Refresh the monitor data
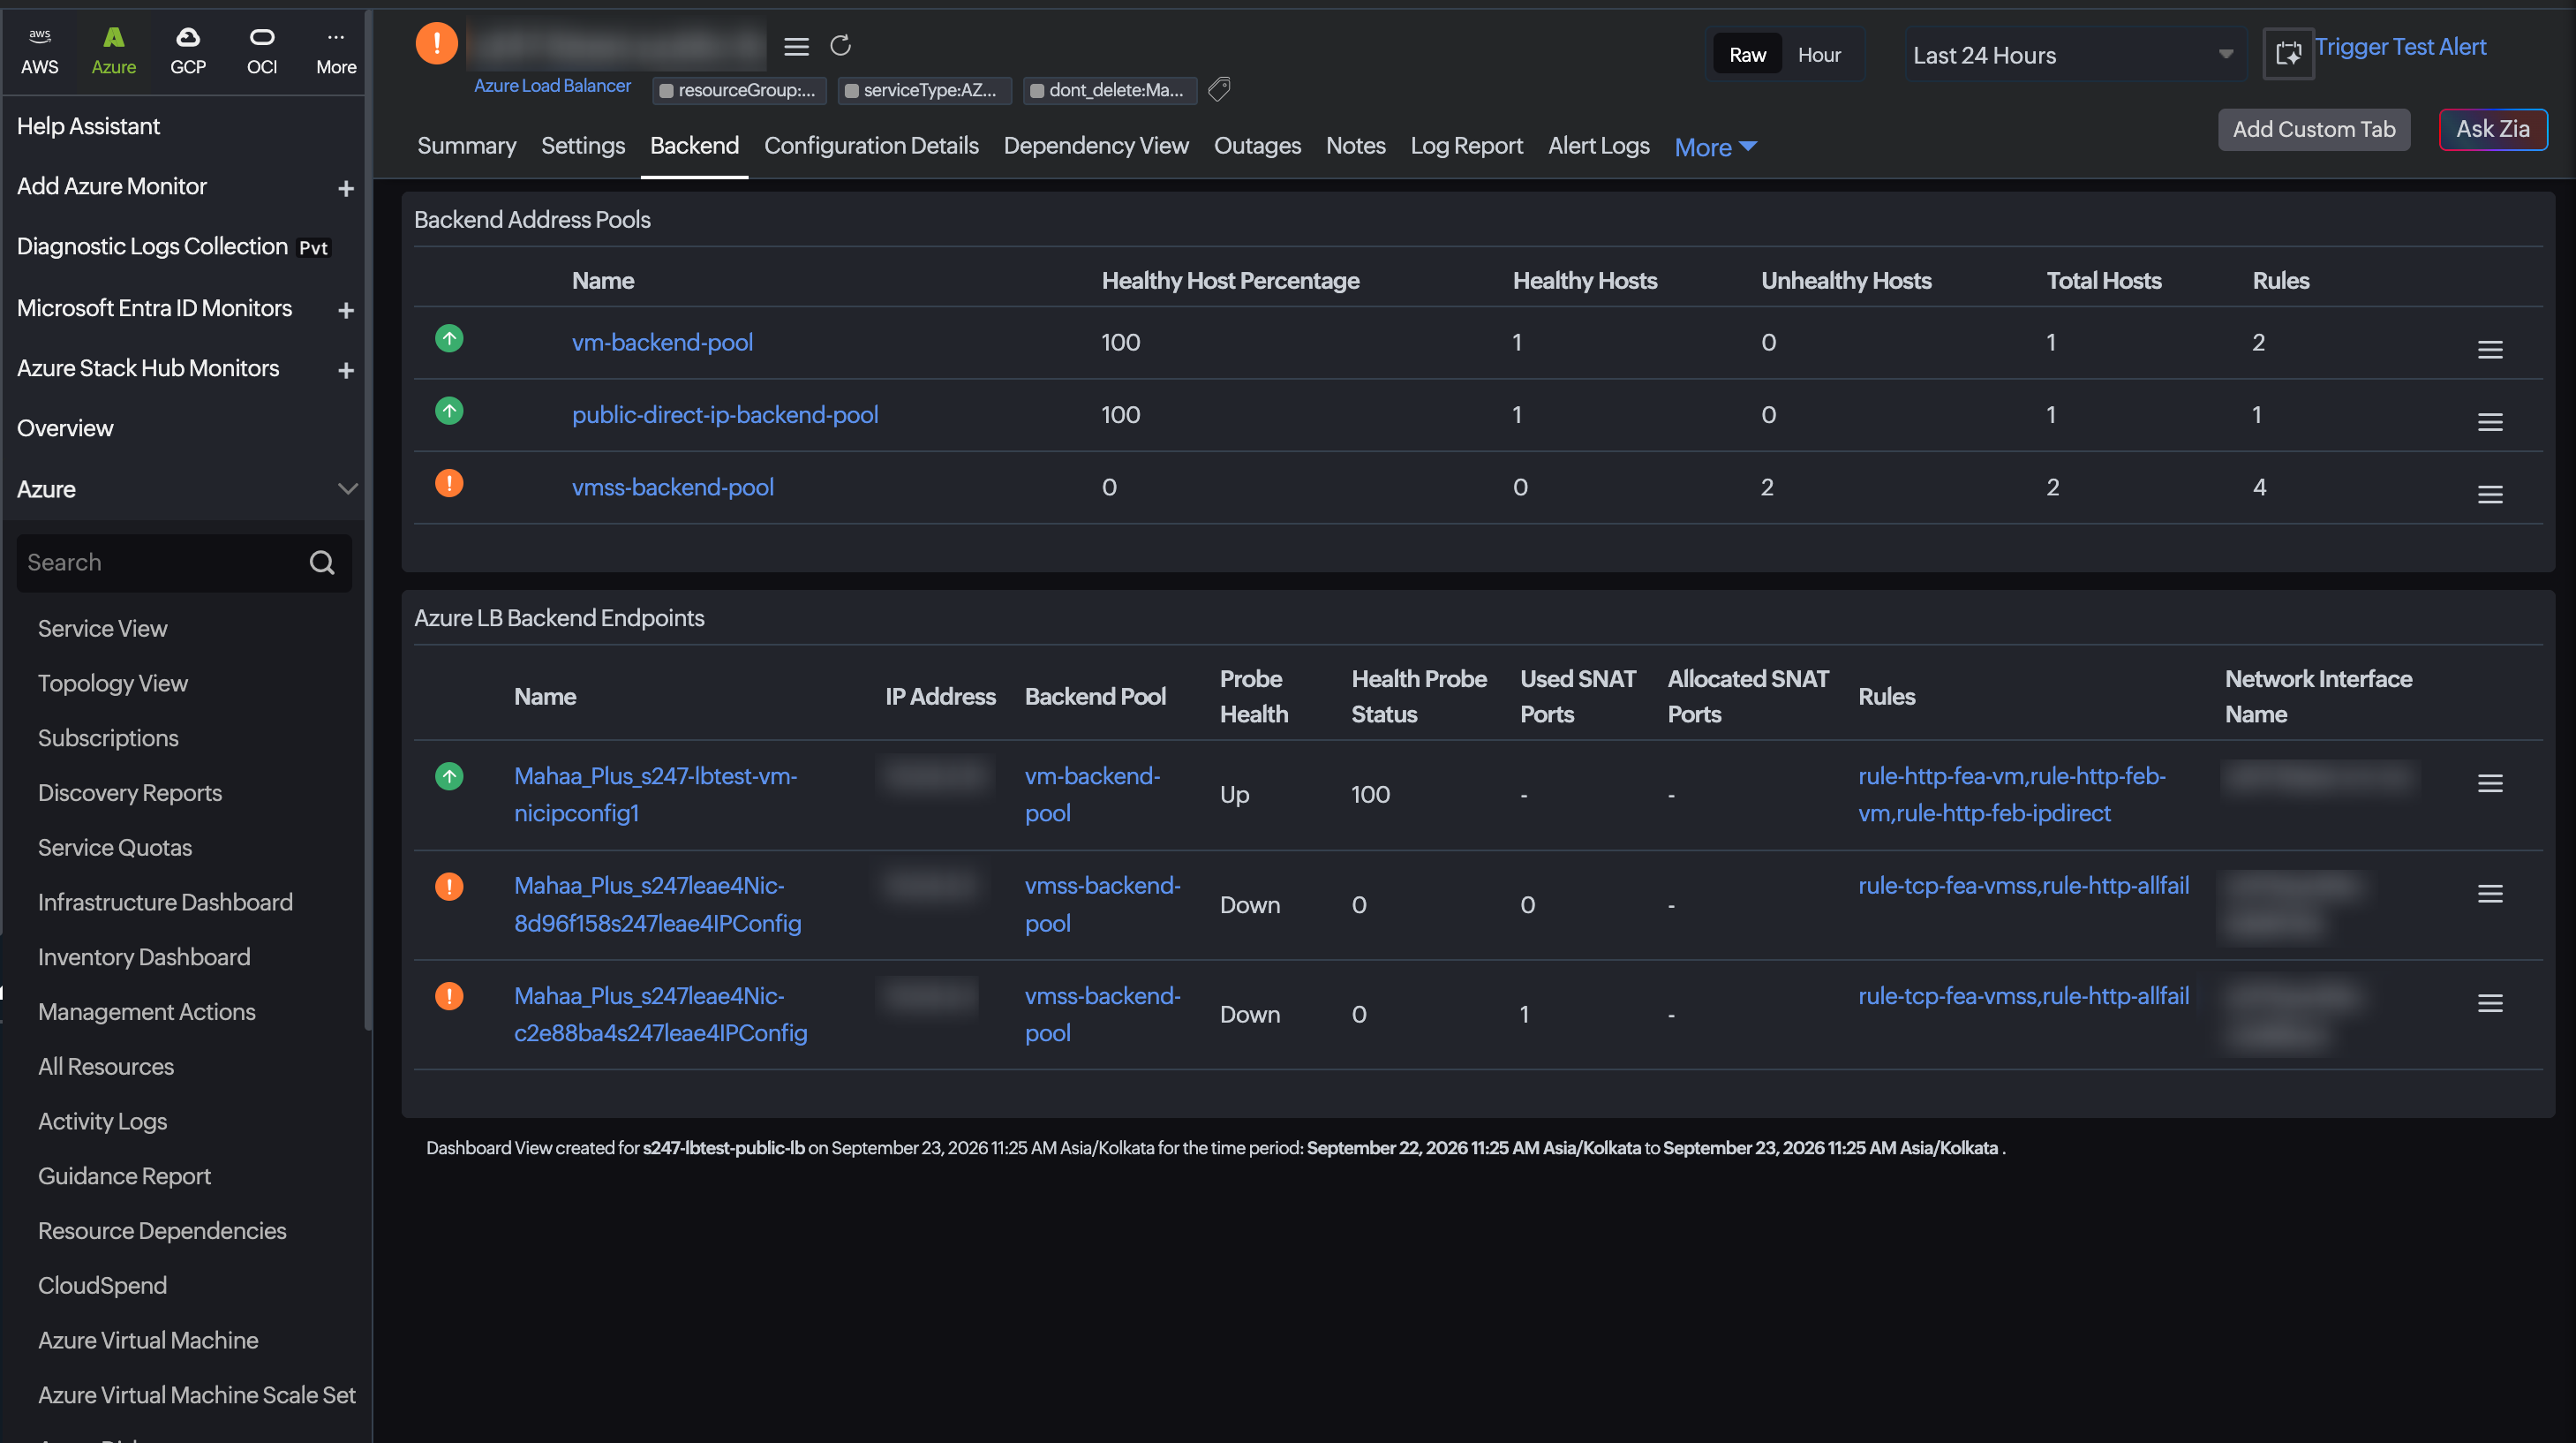2576x1443 pixels. 840,45
